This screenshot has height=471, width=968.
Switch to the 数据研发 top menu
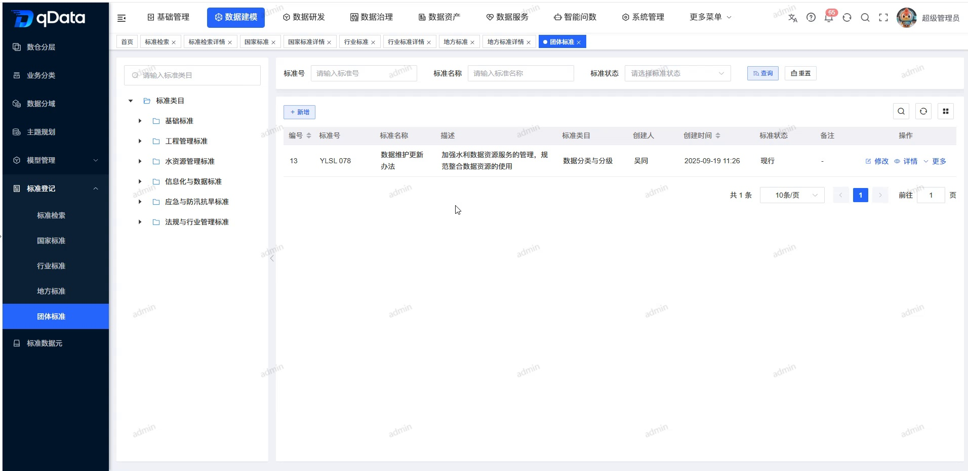(x=304, y=17)
